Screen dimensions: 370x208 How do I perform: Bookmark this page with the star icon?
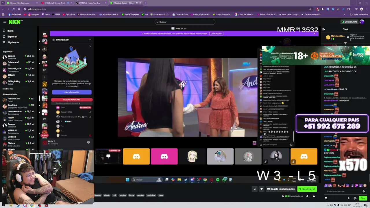pos(310,9)
